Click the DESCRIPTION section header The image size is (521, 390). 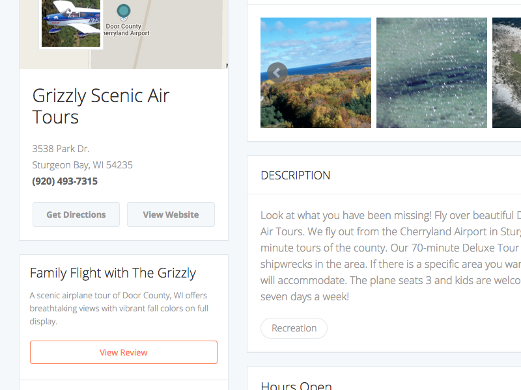(x=296, y=175)
